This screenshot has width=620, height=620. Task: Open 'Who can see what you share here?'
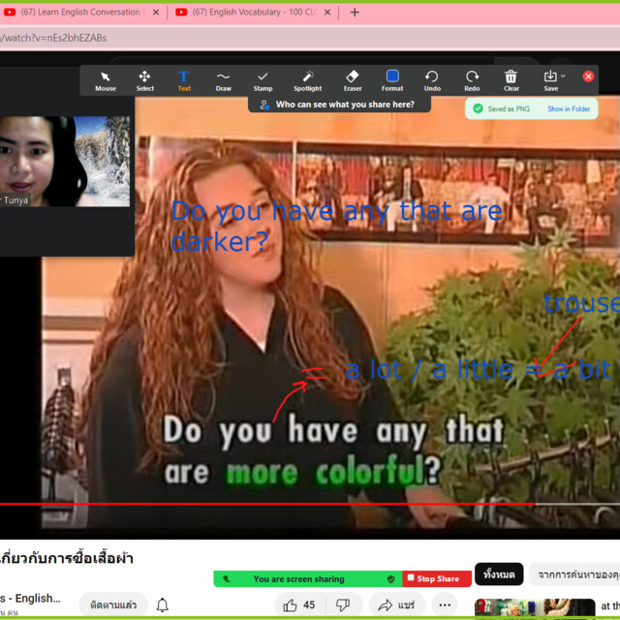coord(339,105)
